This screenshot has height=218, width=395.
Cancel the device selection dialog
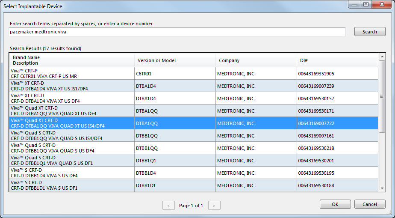coord(370,204)
